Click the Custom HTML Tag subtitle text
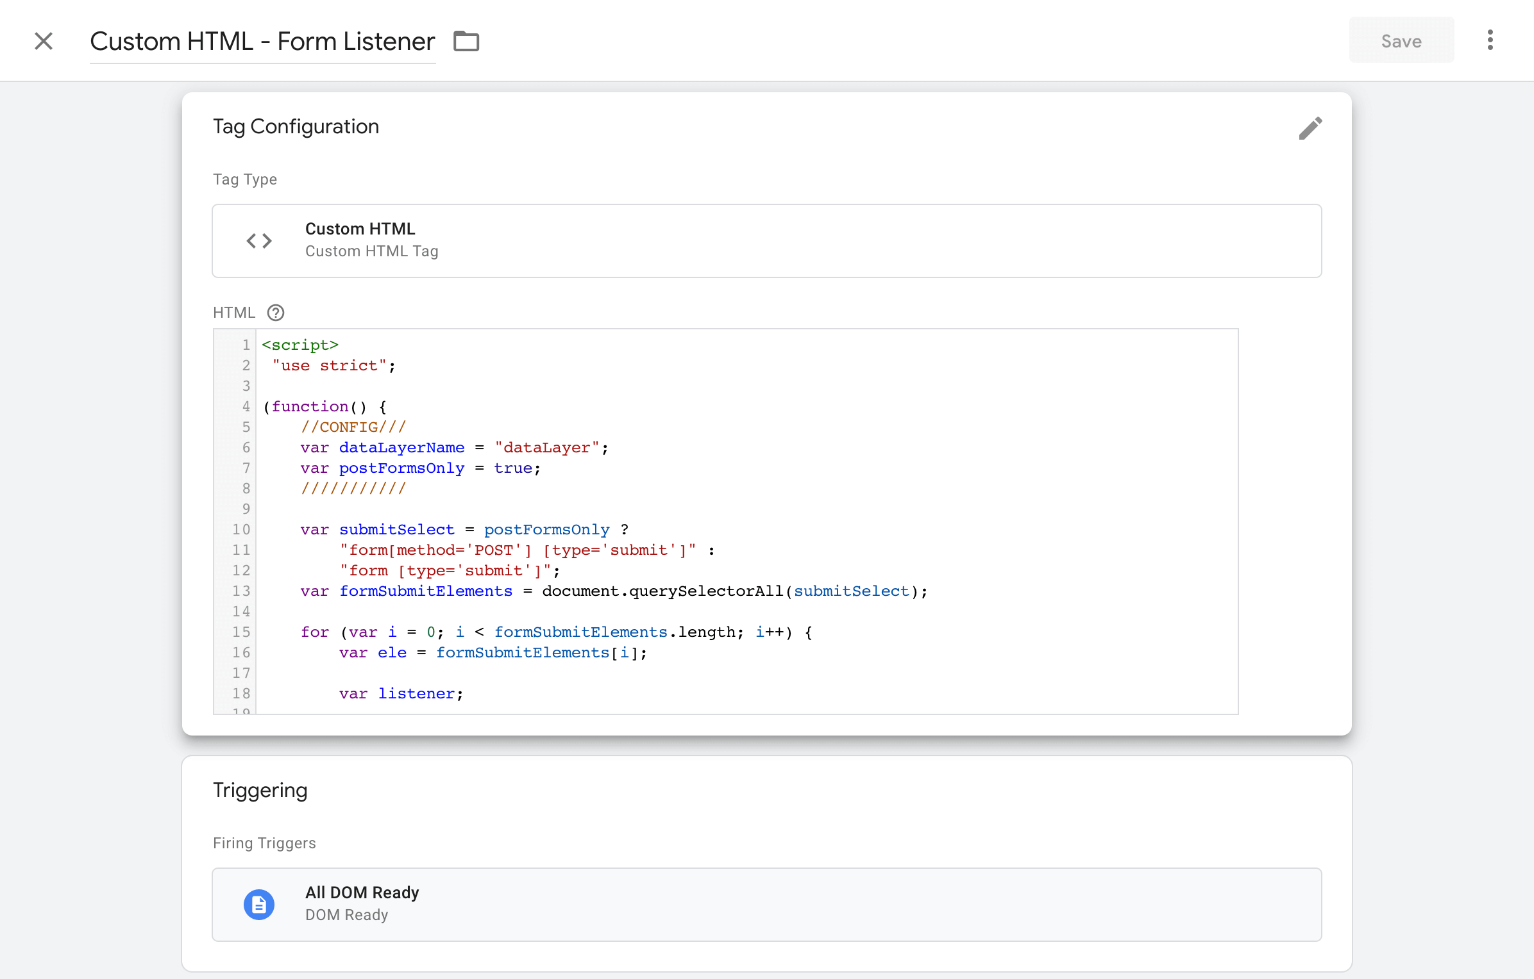Image resolution: width=1534 pixels, height=979 pixels. tap(372, 251)
